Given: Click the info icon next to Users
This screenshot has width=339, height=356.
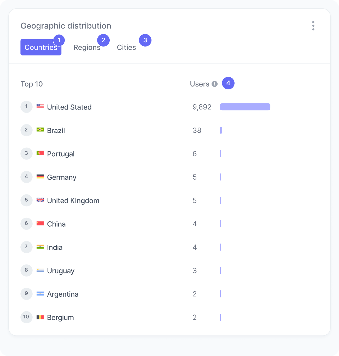Looking at the screenshot, I should (215, 84).
